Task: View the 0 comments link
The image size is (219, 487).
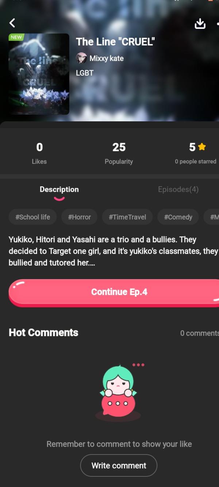Action: point(199,333)
